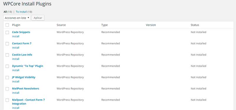Viewport: 236px width, 110px height.
Task: Click WordPress Repository in JP Widget Visibility row
Action: (x=70, y=77)
